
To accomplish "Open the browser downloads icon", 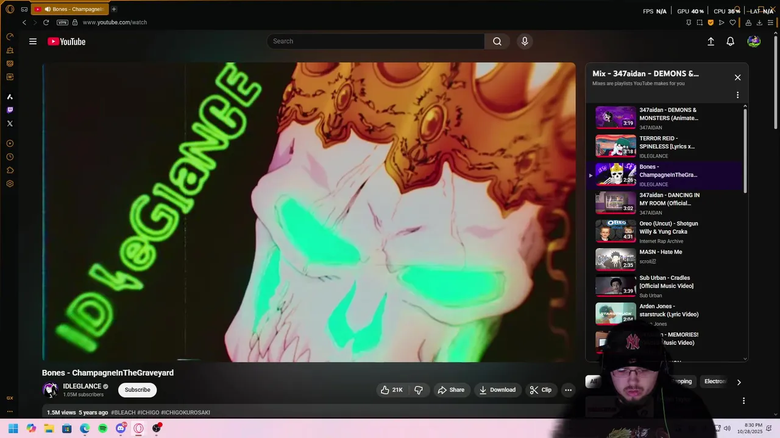I will (x=759, y=23).
